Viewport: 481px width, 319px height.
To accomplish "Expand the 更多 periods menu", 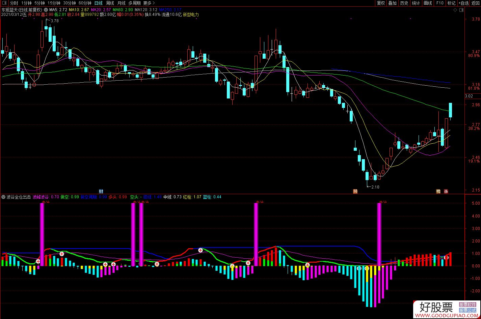I will [x=149, y=3].
